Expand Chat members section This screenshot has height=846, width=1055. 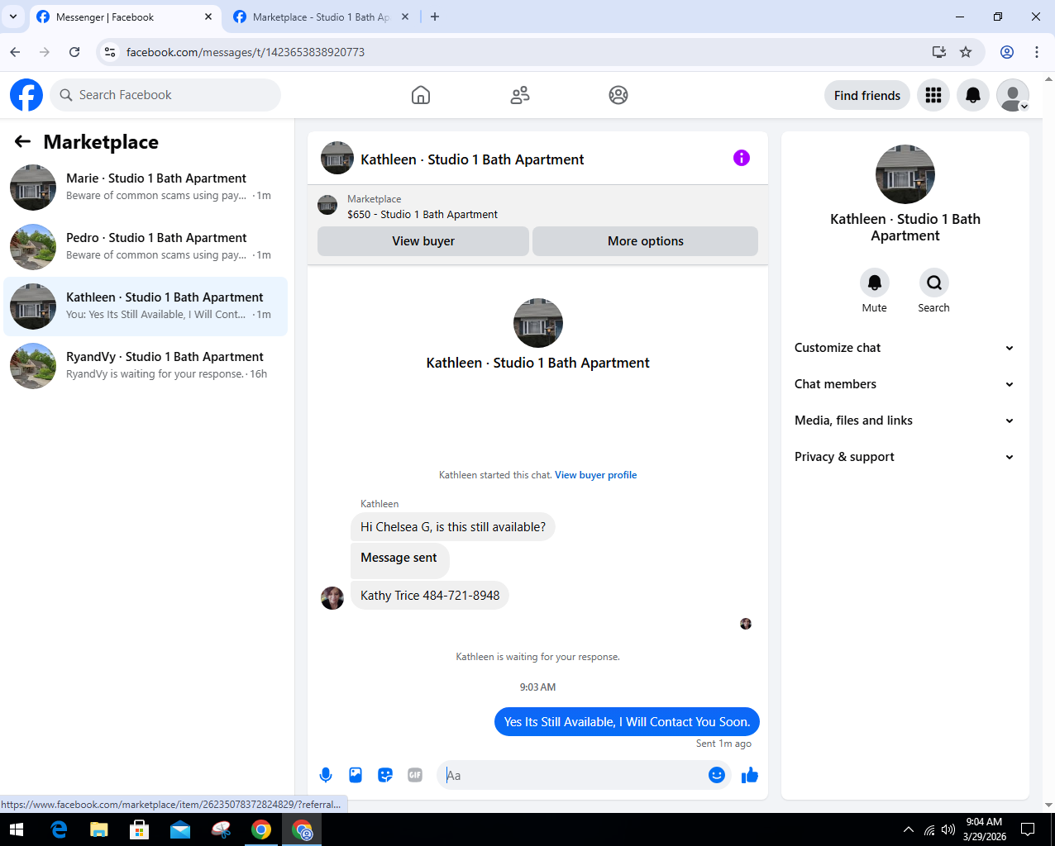coord(905,384)
